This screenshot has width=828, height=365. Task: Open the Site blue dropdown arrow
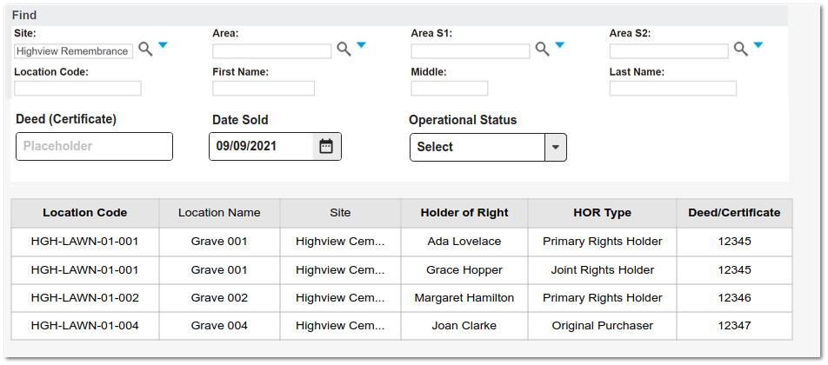163,45
